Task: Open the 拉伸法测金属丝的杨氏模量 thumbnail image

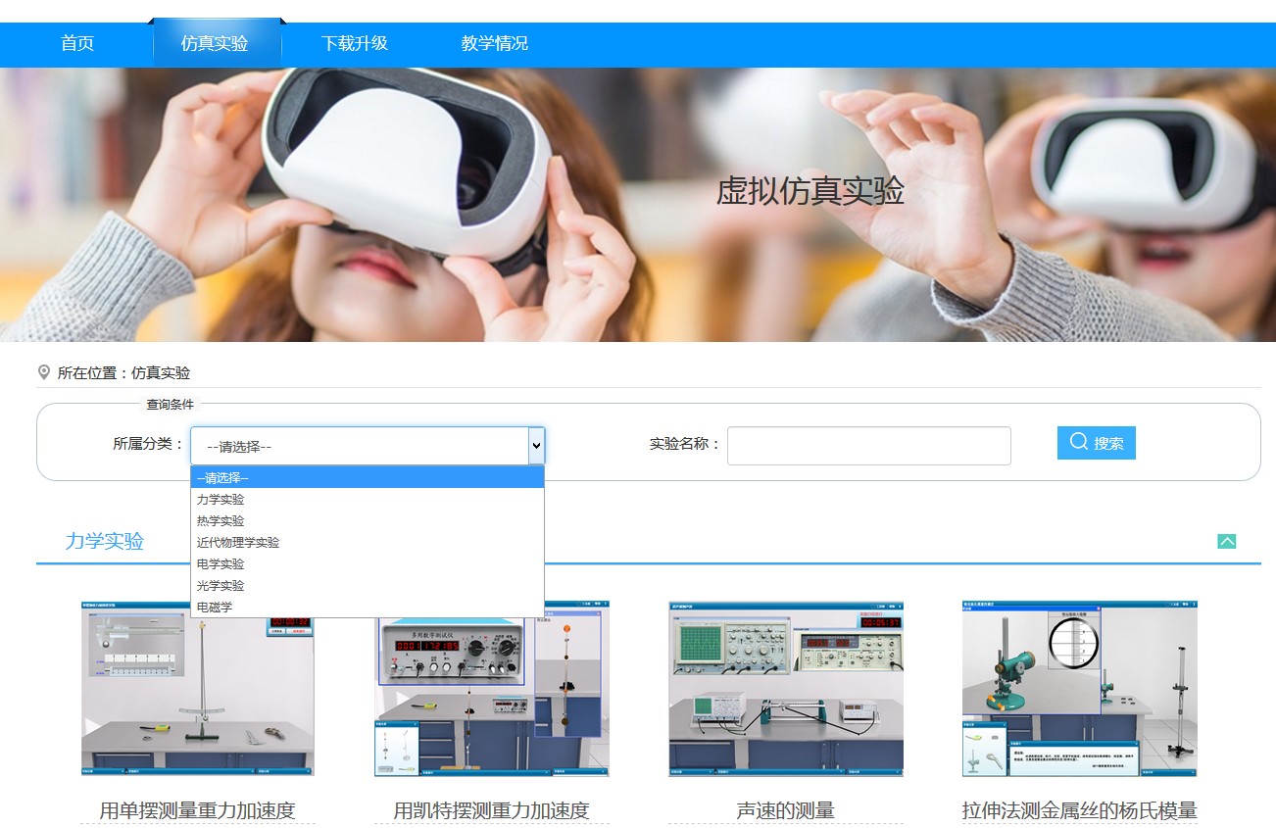Action: pyautogui.click(x=1079, y=689)
